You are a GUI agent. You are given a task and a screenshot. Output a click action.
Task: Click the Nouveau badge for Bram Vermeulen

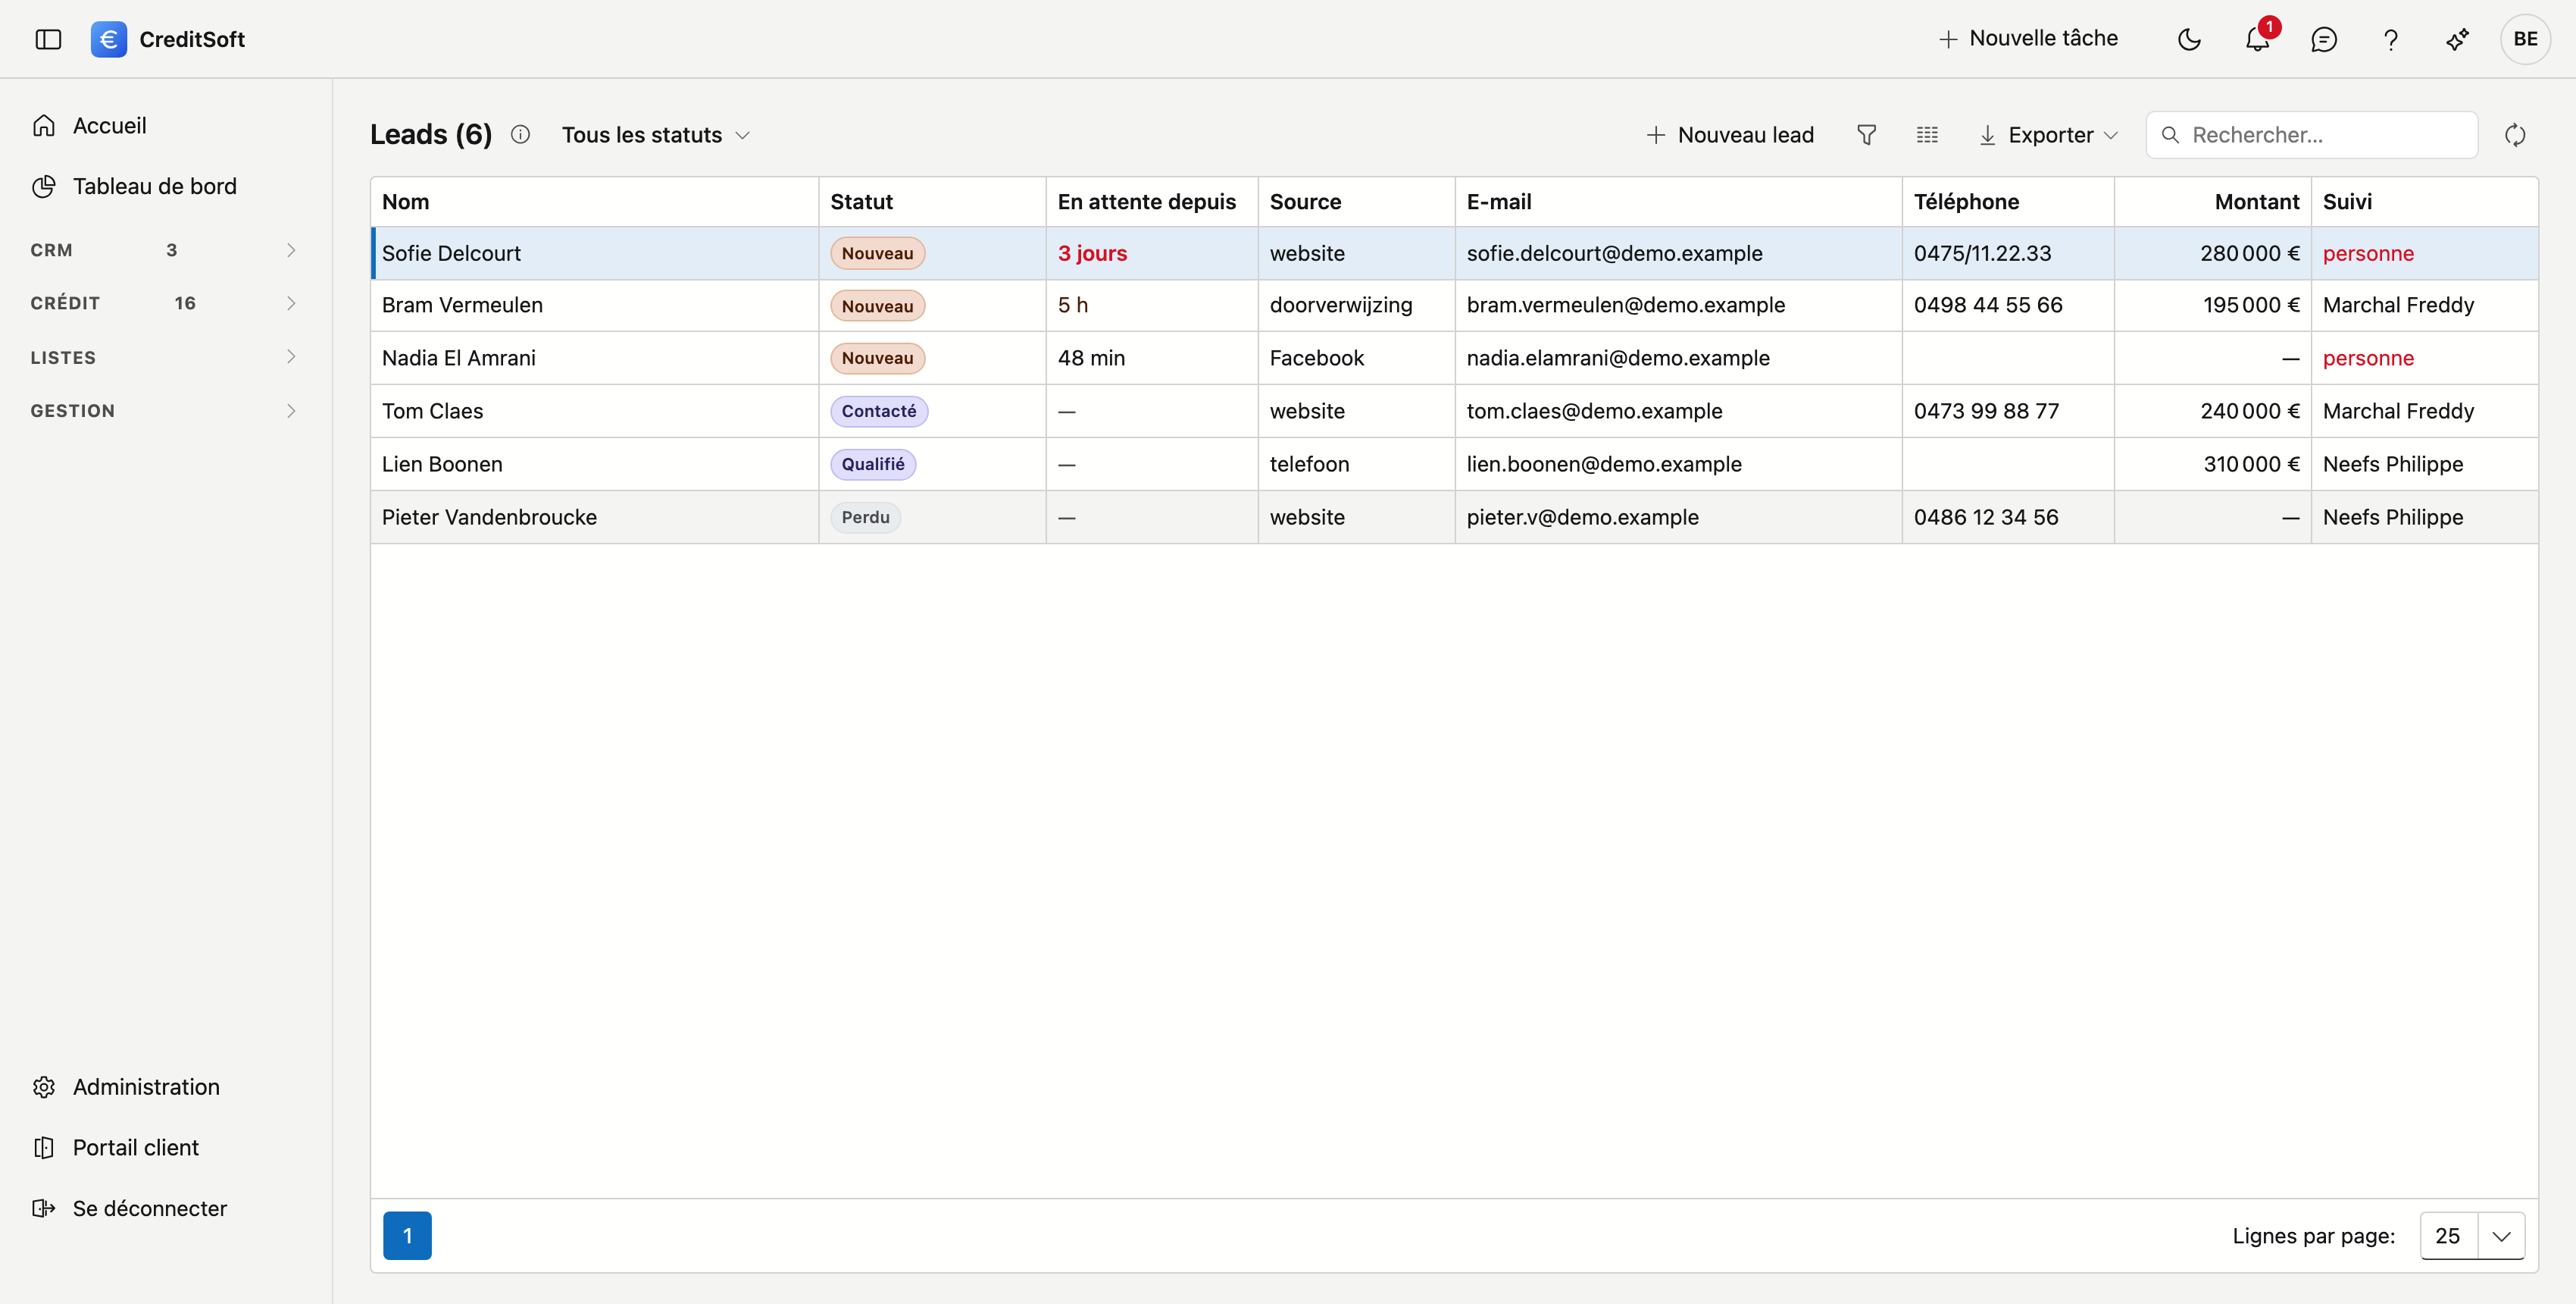pyautogui.click(x=877, y=306)
